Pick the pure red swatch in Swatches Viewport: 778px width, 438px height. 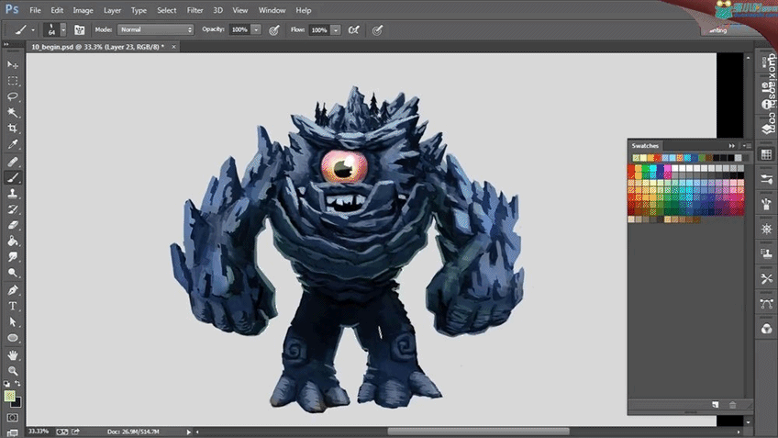click(631, 168)
